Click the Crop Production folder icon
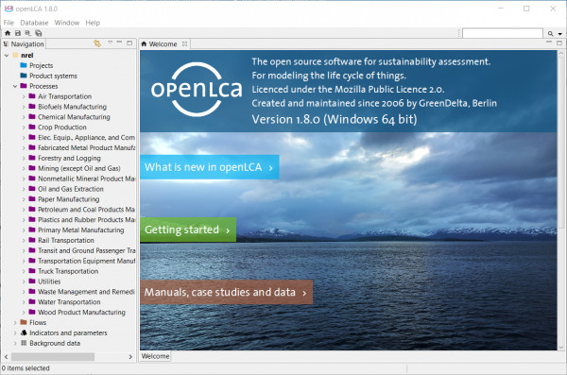Screen dimensions: 567x375 (32, 127)
